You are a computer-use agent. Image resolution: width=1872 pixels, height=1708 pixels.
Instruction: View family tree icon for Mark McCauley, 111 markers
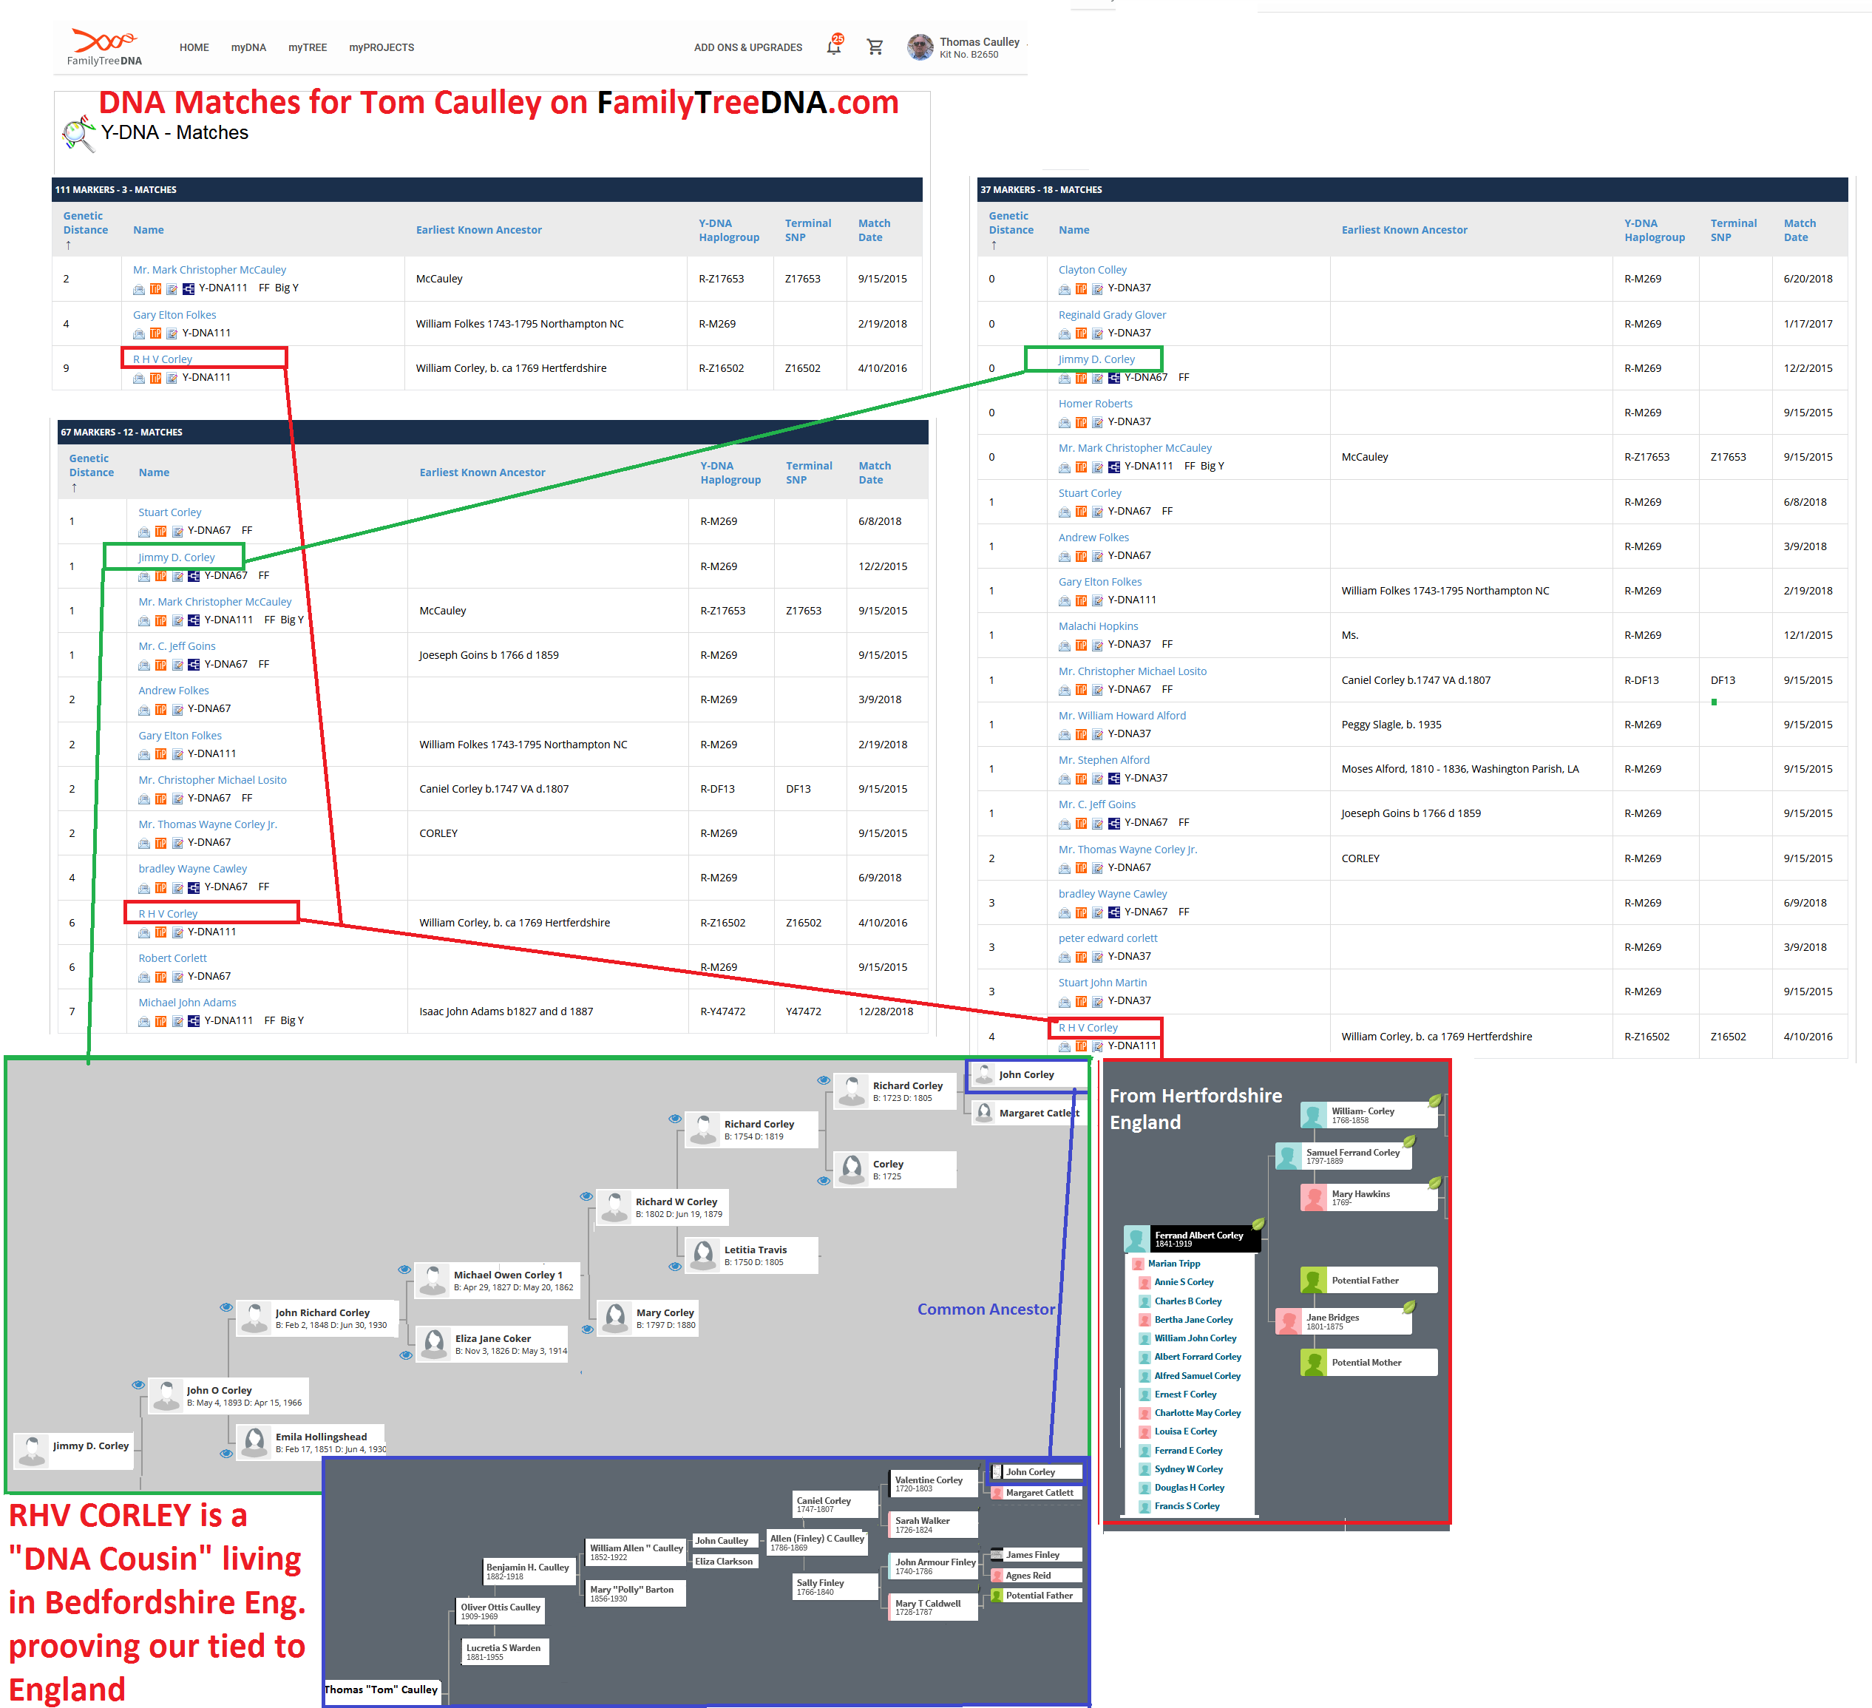coord(189,289)
